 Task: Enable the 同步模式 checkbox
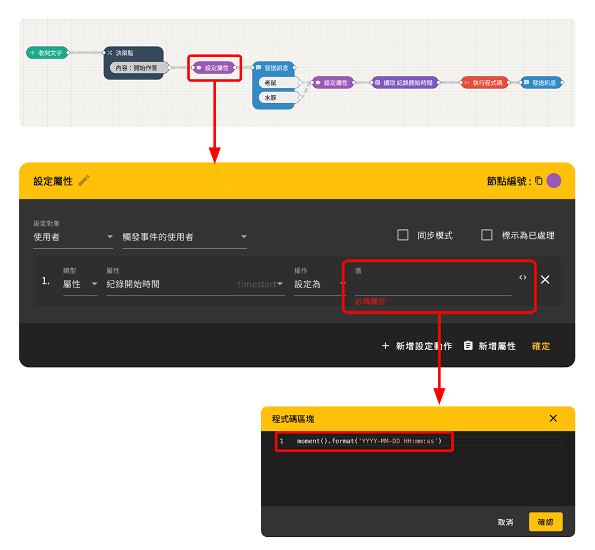[403, 235]
